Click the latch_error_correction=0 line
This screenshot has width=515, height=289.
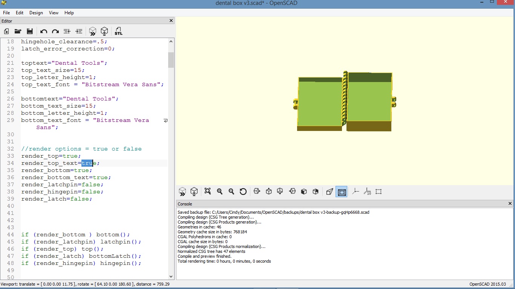[x=68, y=49]
